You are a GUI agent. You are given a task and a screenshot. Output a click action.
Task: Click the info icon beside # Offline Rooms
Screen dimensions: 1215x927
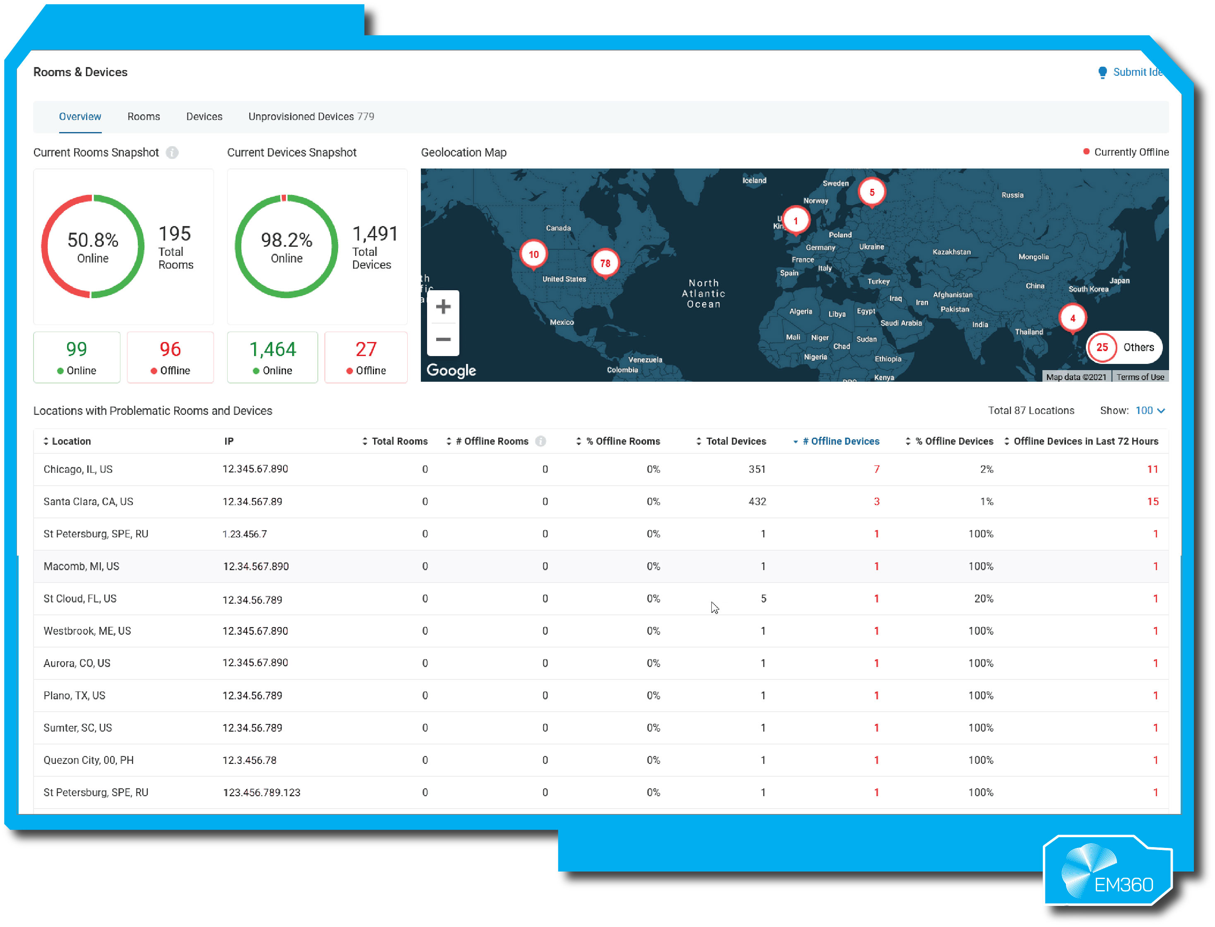pyautogui.click(x=541, y=441)
